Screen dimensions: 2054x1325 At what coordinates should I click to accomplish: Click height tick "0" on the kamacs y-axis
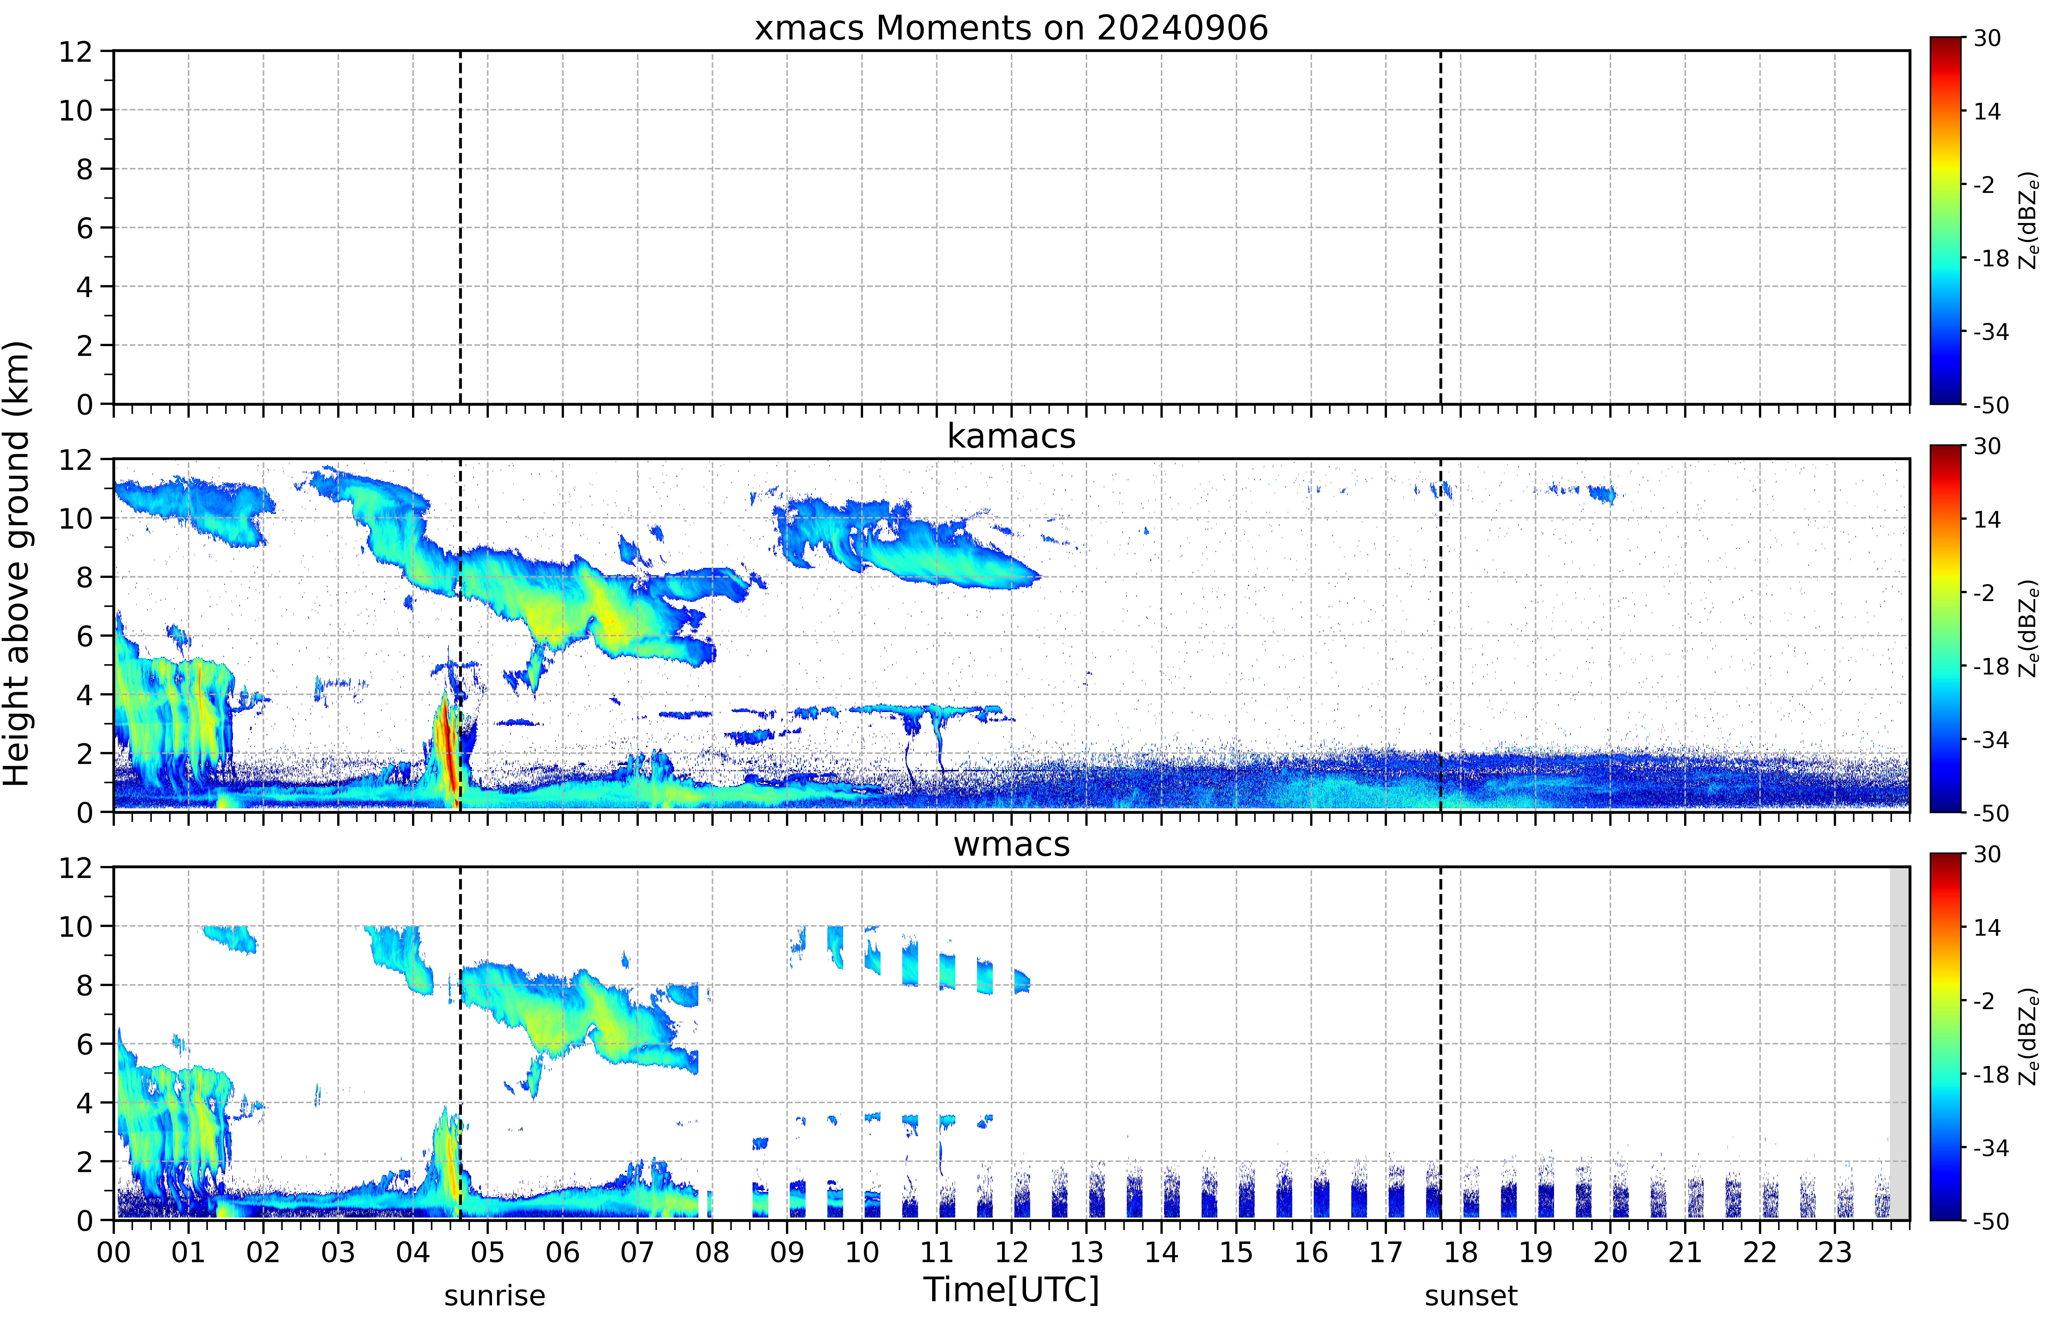click(x=84, y=812)
